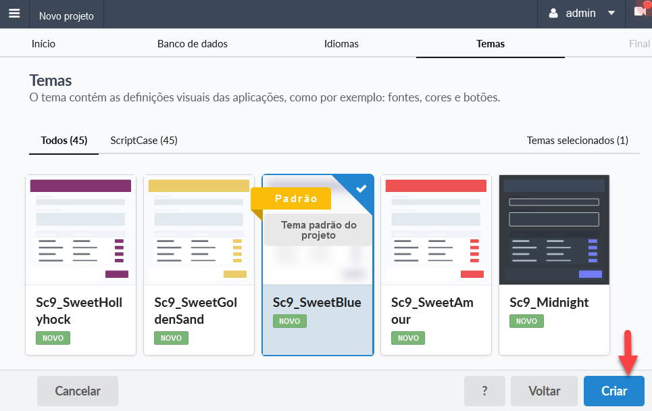The image size is (652, 411).
Task: Go to the Início step tab
Action: point(43,44)
